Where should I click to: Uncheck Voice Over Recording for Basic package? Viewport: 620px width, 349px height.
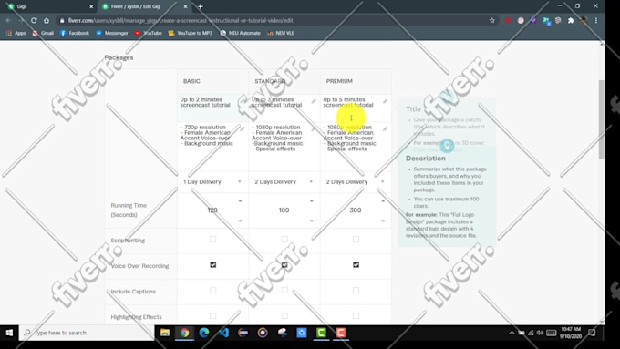click(213, 265)
